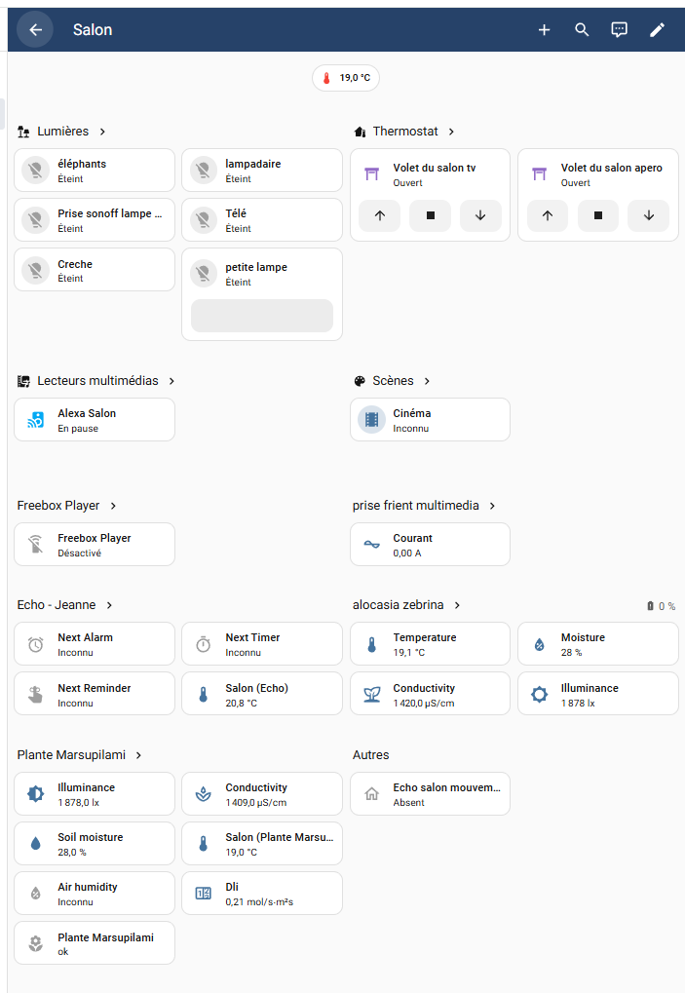Expand the Lumières section chevron
The width and height of the screenshot is (685, 993).
(102, 132)
